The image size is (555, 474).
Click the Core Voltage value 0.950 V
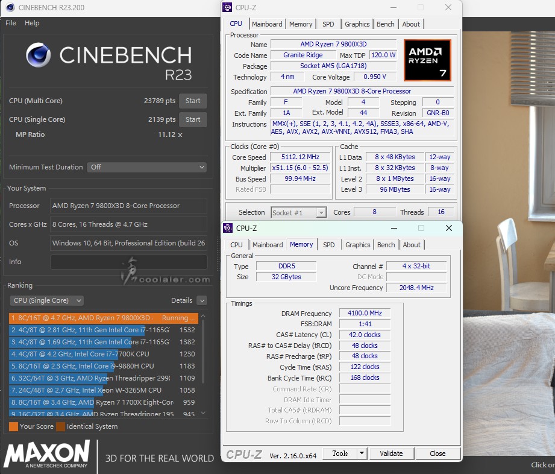pos(375,77)
